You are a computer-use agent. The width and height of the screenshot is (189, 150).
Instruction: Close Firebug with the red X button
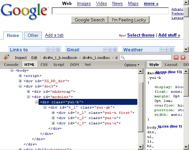pos(183,57)
